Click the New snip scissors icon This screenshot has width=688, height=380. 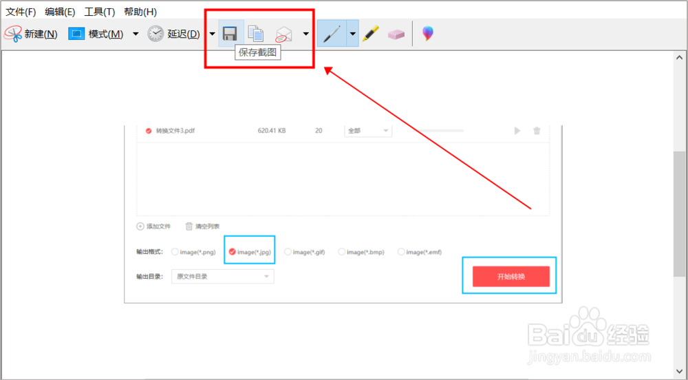point(12,34)
